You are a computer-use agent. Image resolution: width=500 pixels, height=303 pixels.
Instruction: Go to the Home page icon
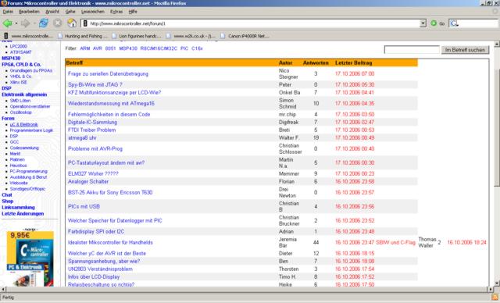[72, 23]
